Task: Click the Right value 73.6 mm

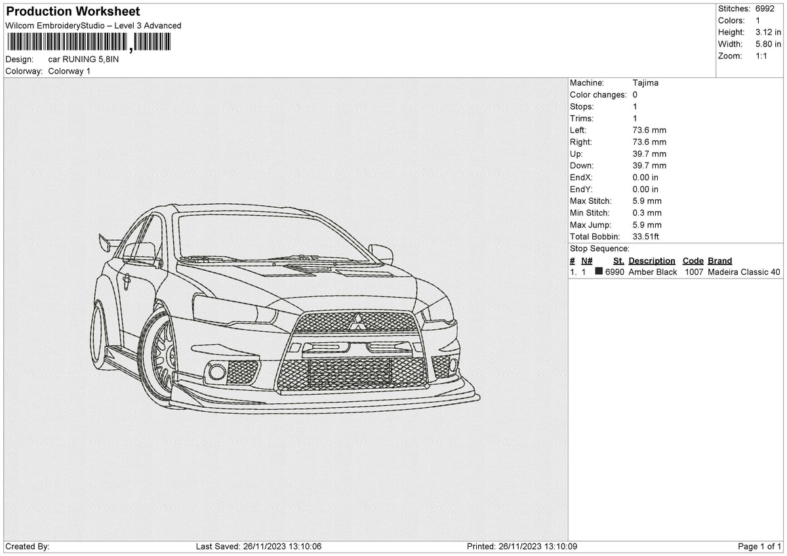Action: 649,142
